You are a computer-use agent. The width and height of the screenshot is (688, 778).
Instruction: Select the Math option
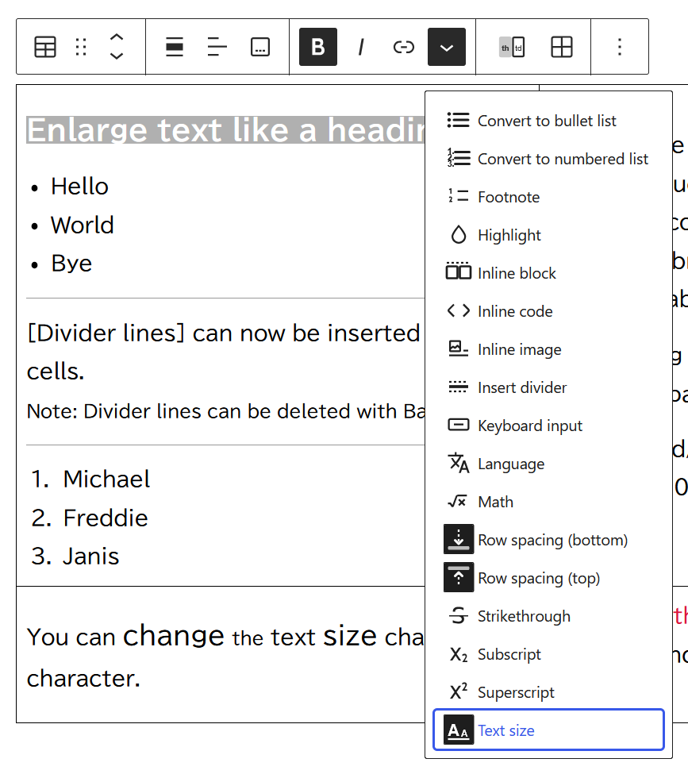click(548, 502)
